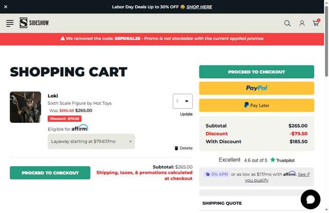Open the chat bubble widget
Image resolution: width=329 pixels, height=213 pixels.
[x=310, y=200]
